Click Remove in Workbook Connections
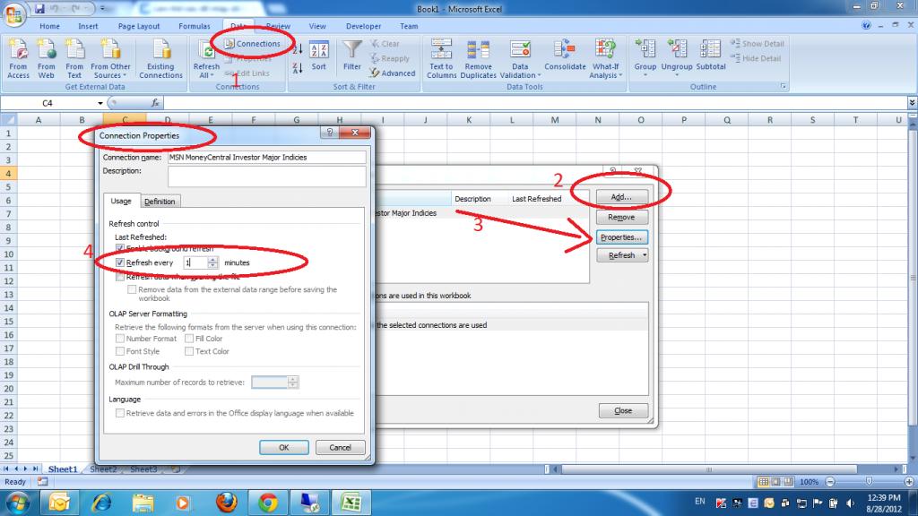This screenshot has height=516, width=918. coord(622,217)
